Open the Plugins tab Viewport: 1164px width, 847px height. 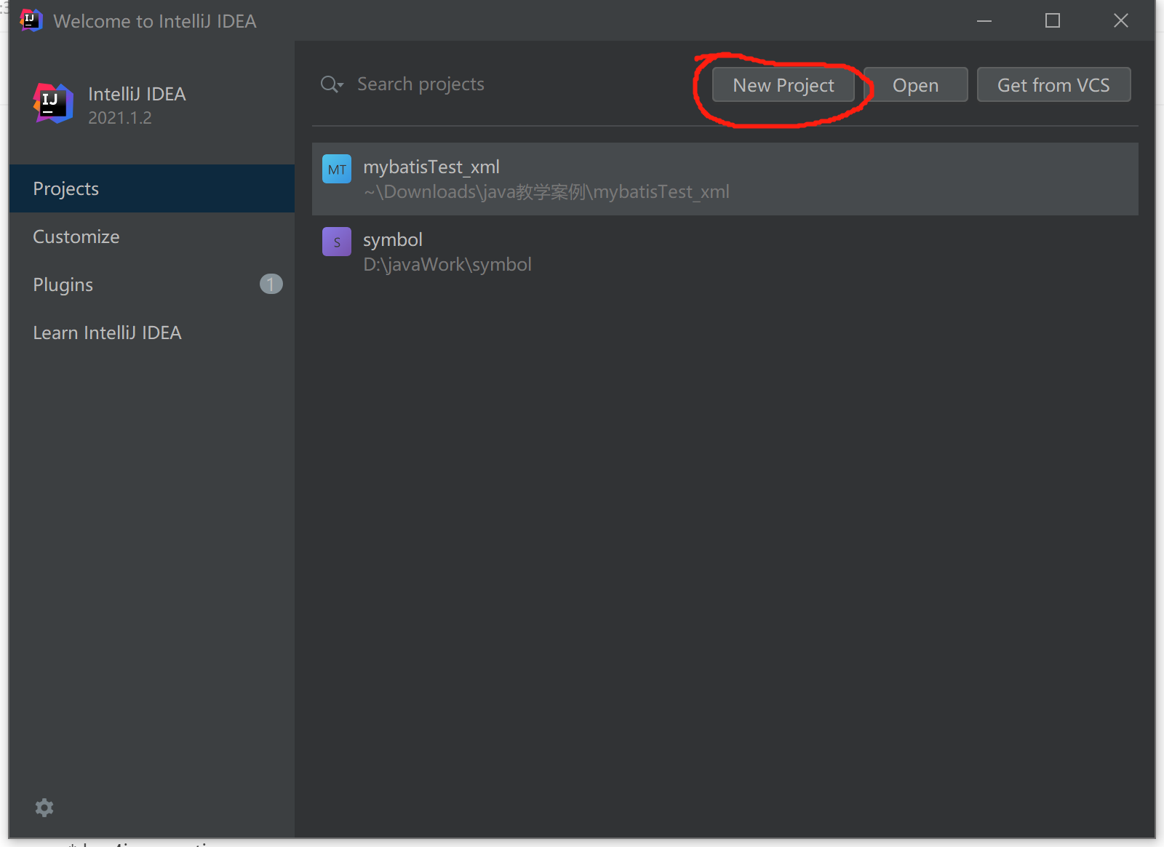pyautogui.click(x=152, y=285)
